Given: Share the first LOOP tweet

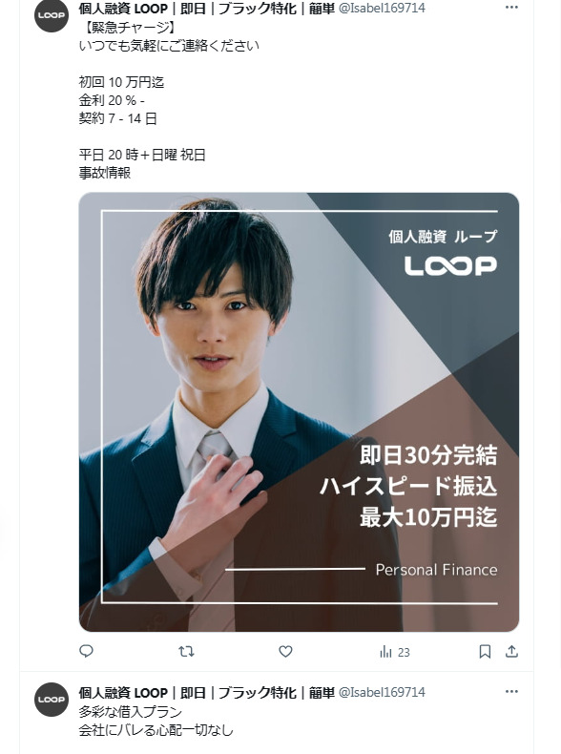Looking at the screenshot, I should (512, 652).
